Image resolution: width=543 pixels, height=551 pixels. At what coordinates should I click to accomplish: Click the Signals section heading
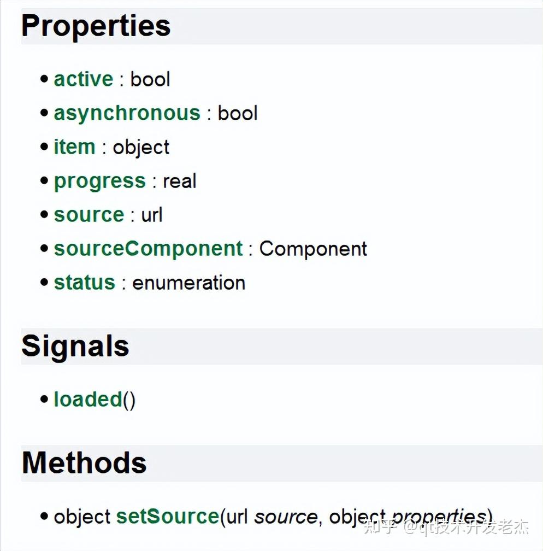[75, 347]
